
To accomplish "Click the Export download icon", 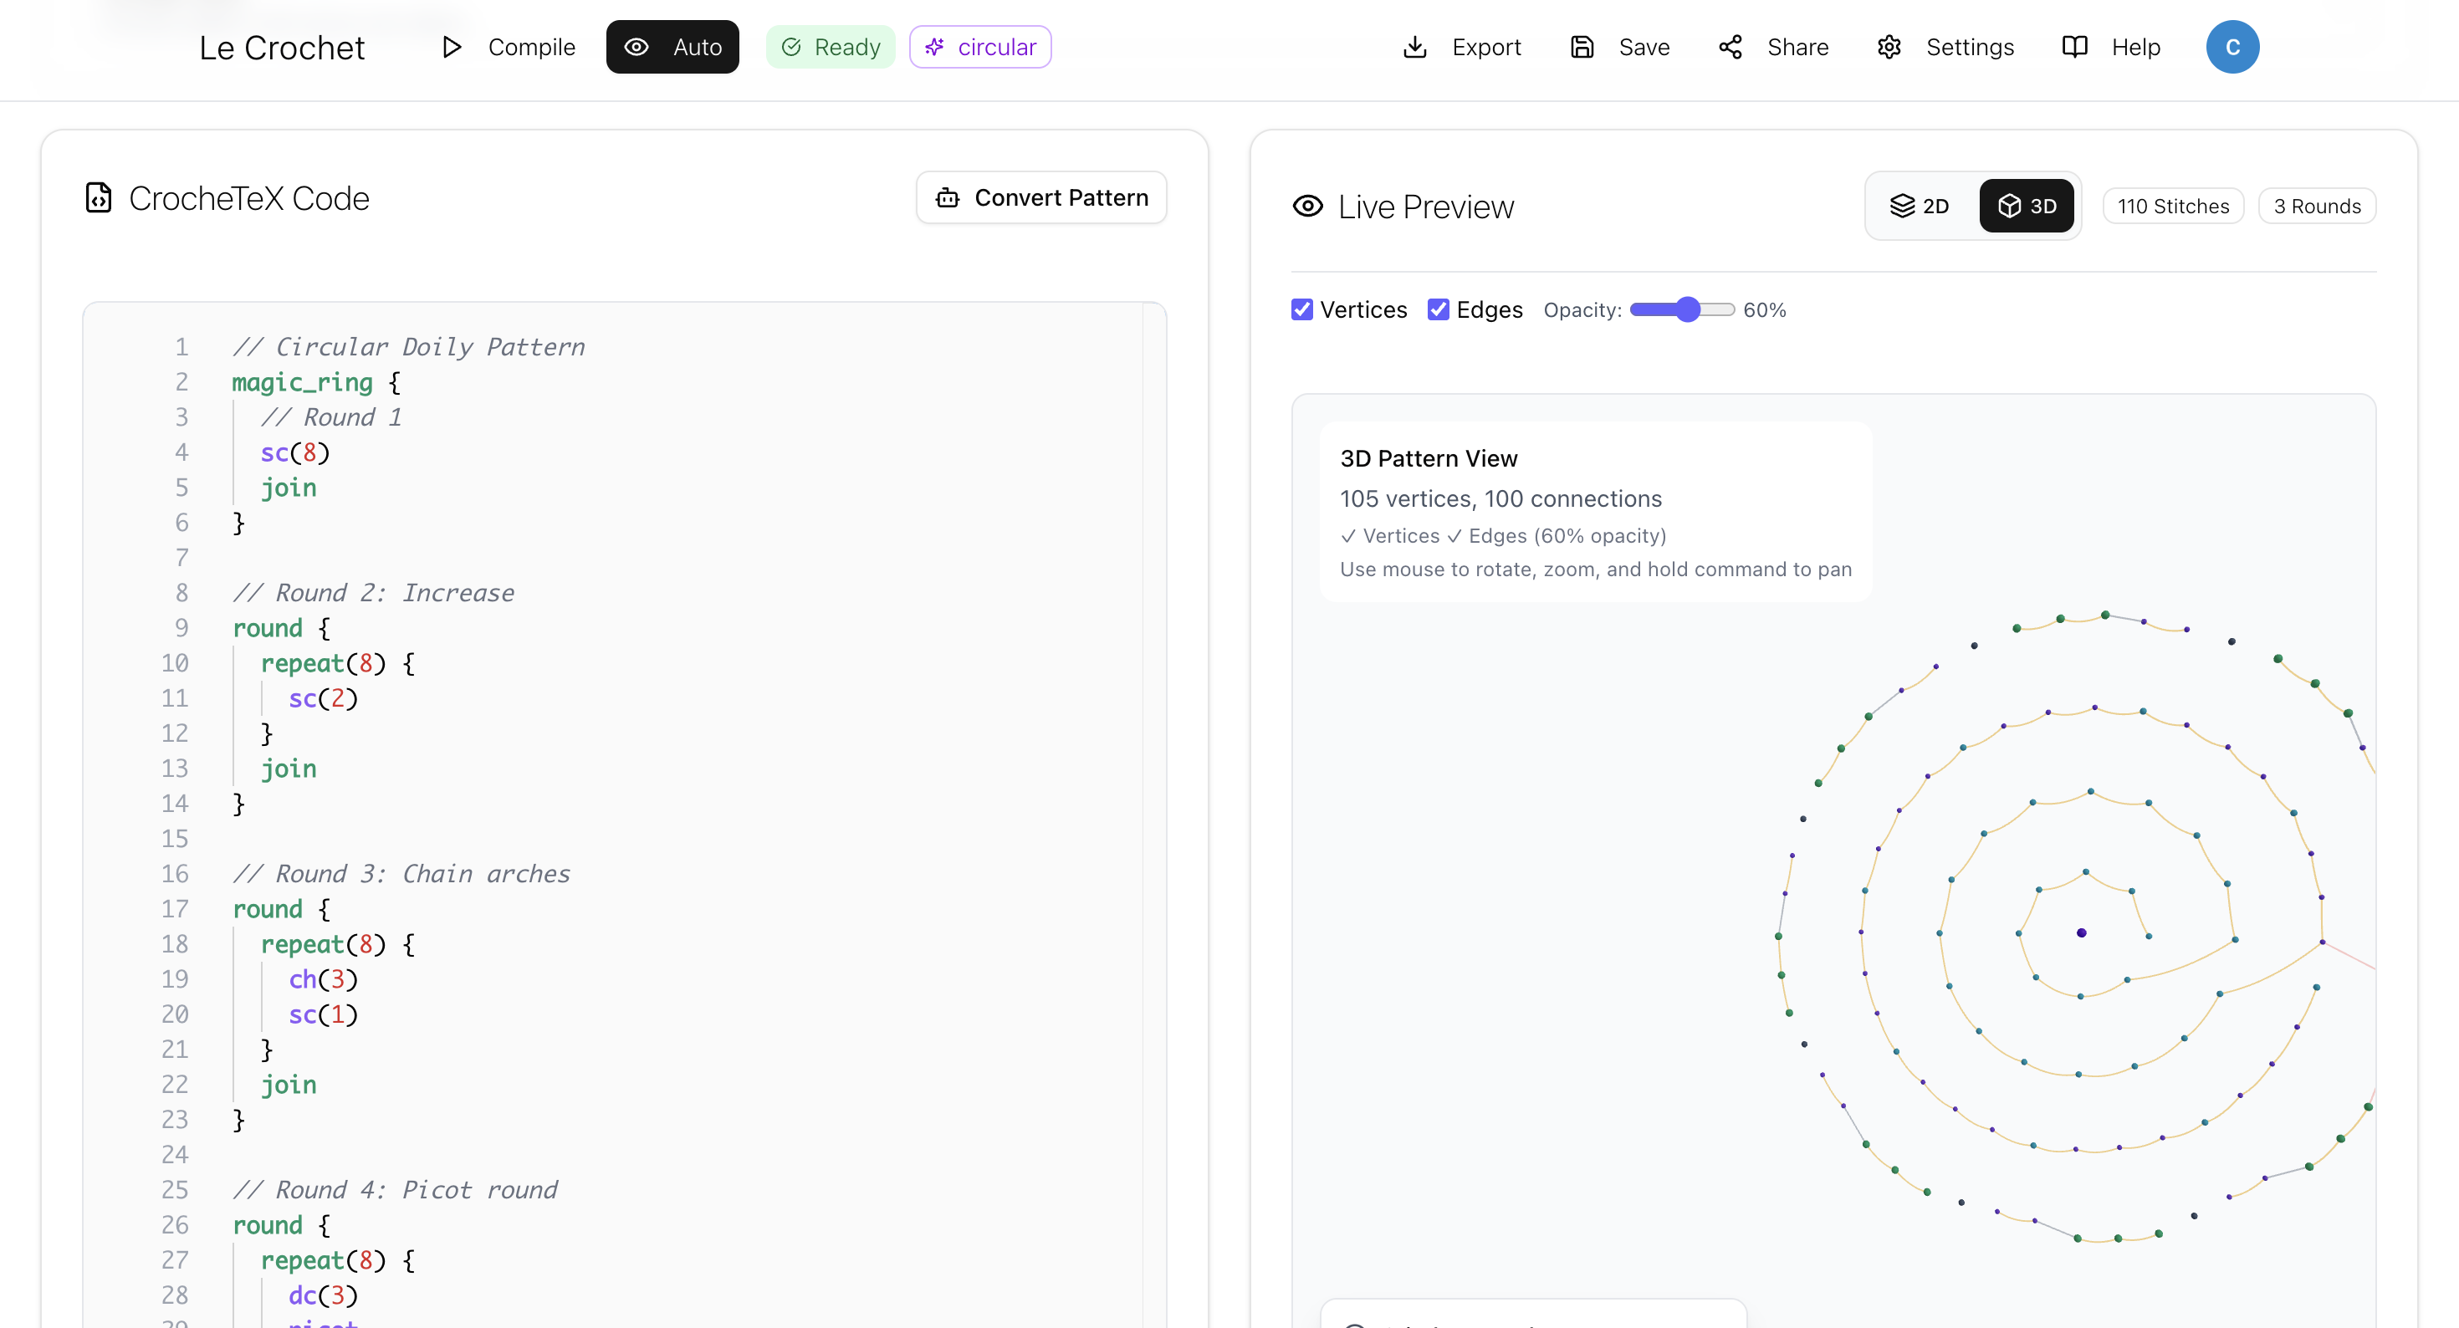I will pyautogui.click(x=1414, y=47).
